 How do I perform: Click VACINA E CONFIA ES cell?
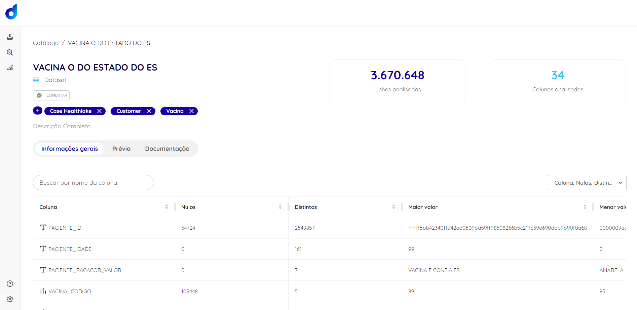[x=434, y=270]
